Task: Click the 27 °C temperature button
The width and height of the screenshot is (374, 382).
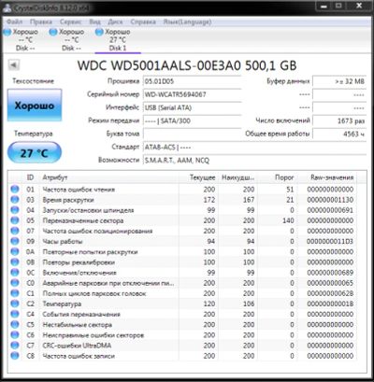Action: click(35, 152)
